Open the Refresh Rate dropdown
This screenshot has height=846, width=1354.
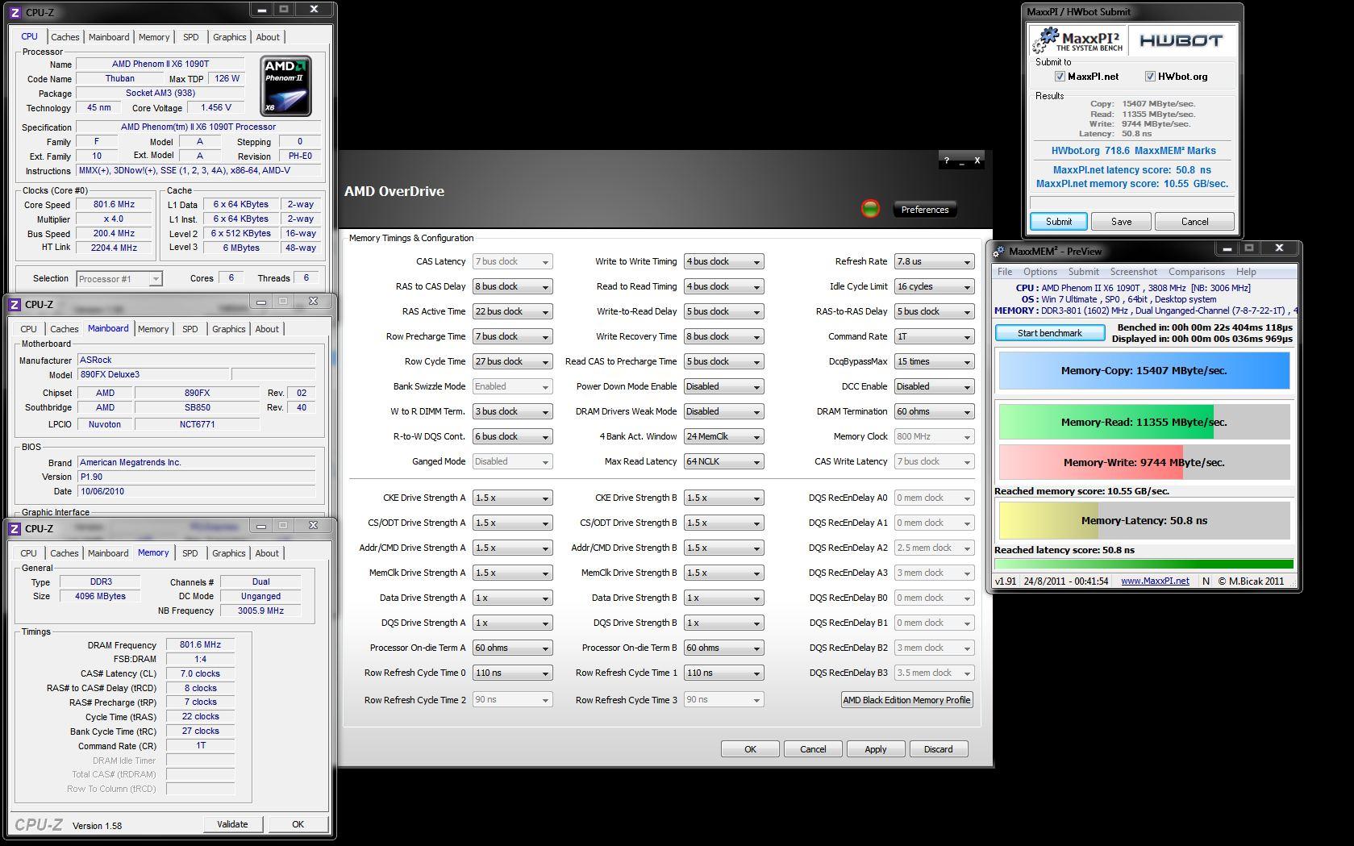pyautogui.click(x=935, y=261)
